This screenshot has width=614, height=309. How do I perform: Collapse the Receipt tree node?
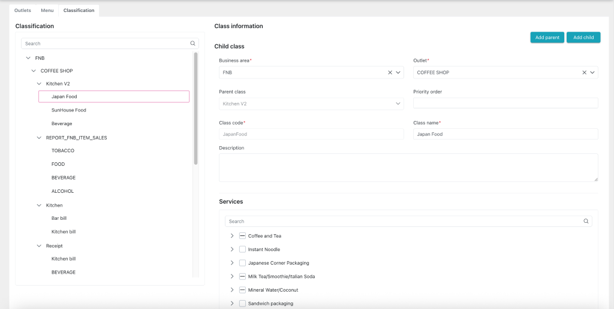39,246
